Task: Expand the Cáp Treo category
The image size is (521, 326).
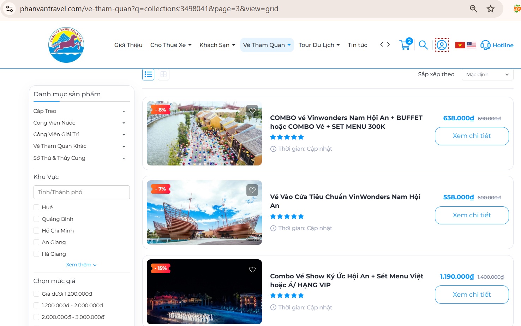Action: tap(124, 111)
